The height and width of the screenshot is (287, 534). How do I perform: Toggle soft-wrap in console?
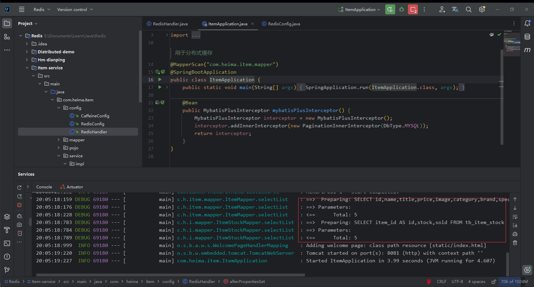[515, 217]
